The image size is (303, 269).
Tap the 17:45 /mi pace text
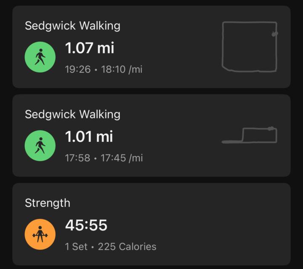point(122,158)
